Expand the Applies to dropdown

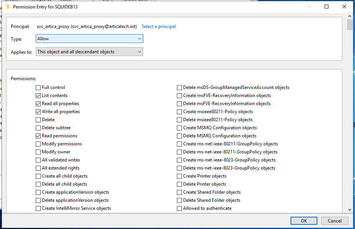(x=89, y=52)
